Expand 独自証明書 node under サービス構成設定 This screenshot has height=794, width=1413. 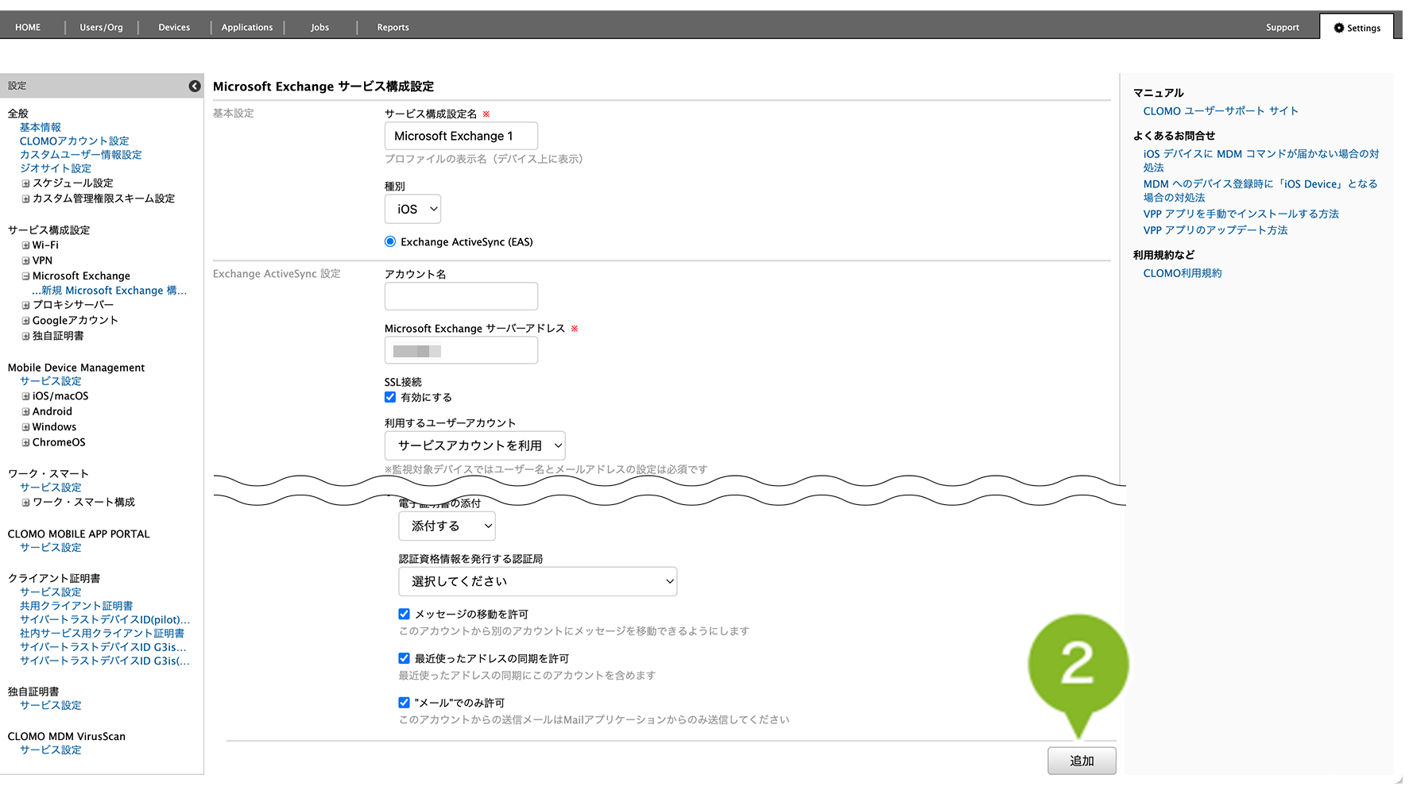coord(25,336)
